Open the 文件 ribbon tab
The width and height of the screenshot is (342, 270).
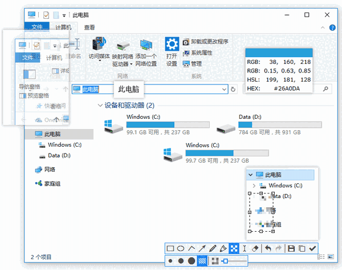tap(37, 27)
